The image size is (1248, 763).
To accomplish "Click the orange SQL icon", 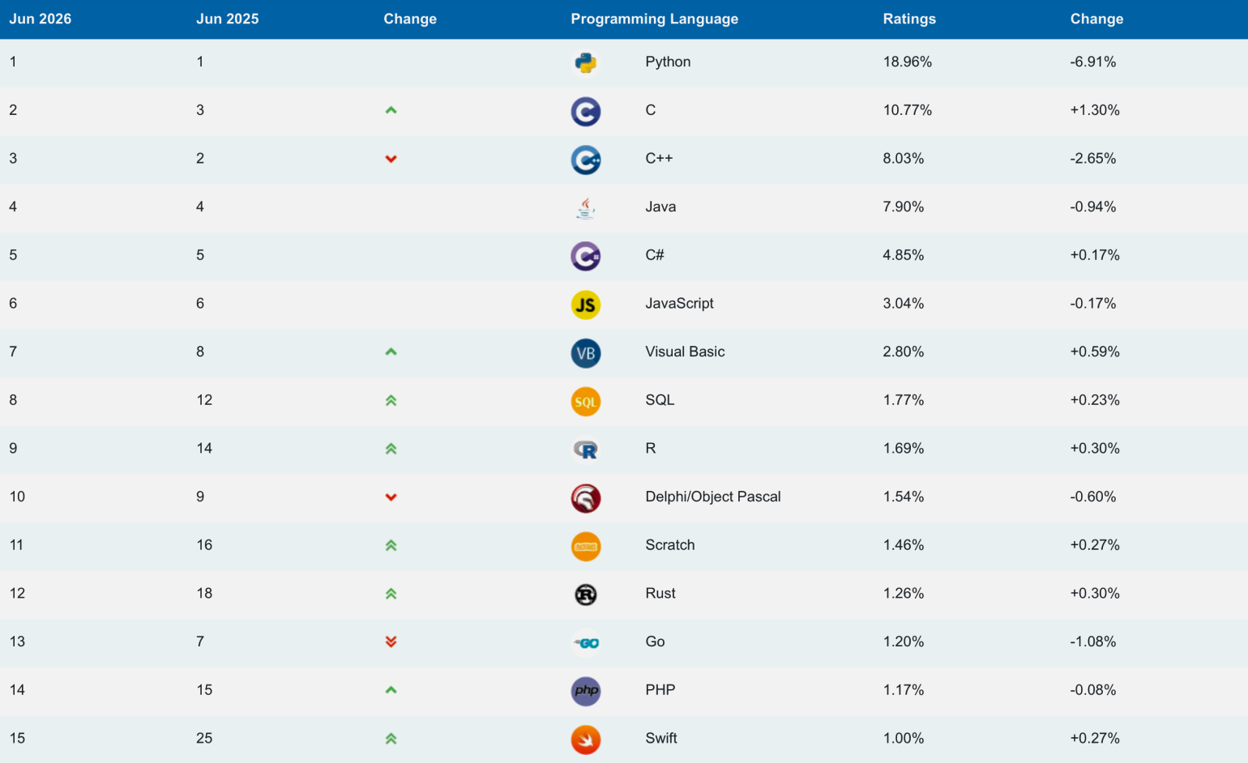I will (x=585, y=401).
